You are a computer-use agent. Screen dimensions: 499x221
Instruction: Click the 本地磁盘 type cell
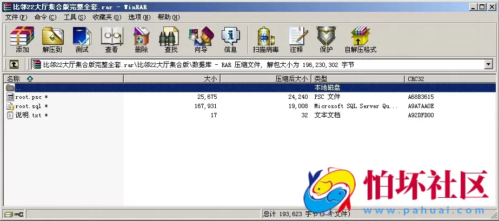click(327, 88)
